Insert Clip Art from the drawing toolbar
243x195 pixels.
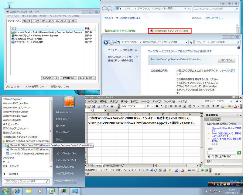(x=160, y=170)
